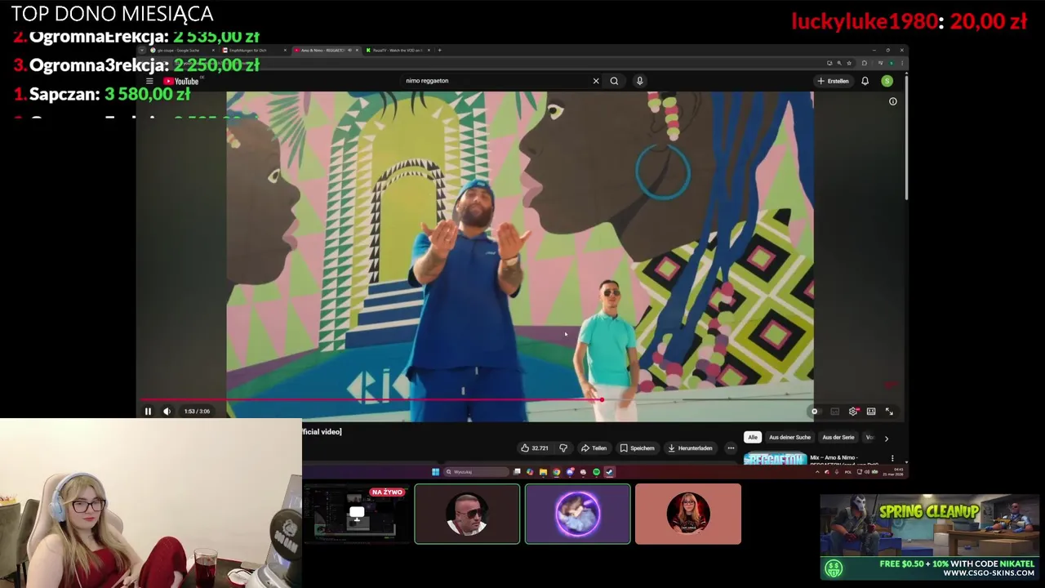Click the magnifier search button
The height and width of the screenshot is (588, 1045).
pyautogui.click(x=614, y=81)
